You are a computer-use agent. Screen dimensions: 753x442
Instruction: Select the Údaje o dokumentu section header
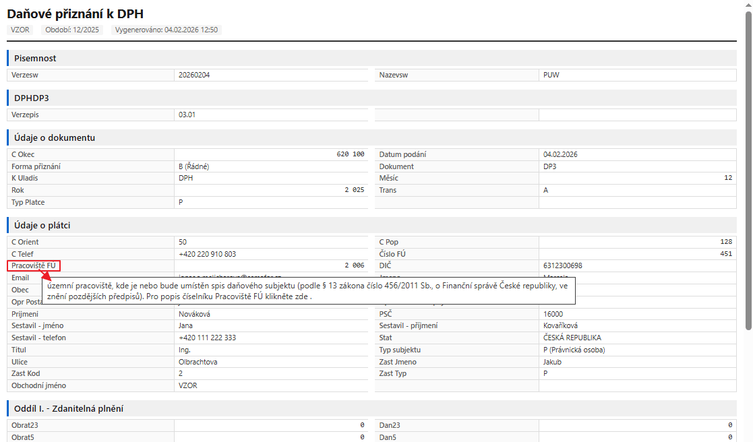(x=371, y=137)
